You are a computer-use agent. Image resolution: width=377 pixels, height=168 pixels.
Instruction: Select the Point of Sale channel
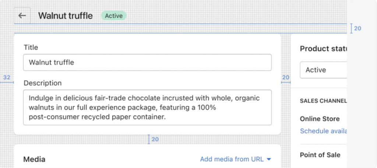tap(320, 155)
